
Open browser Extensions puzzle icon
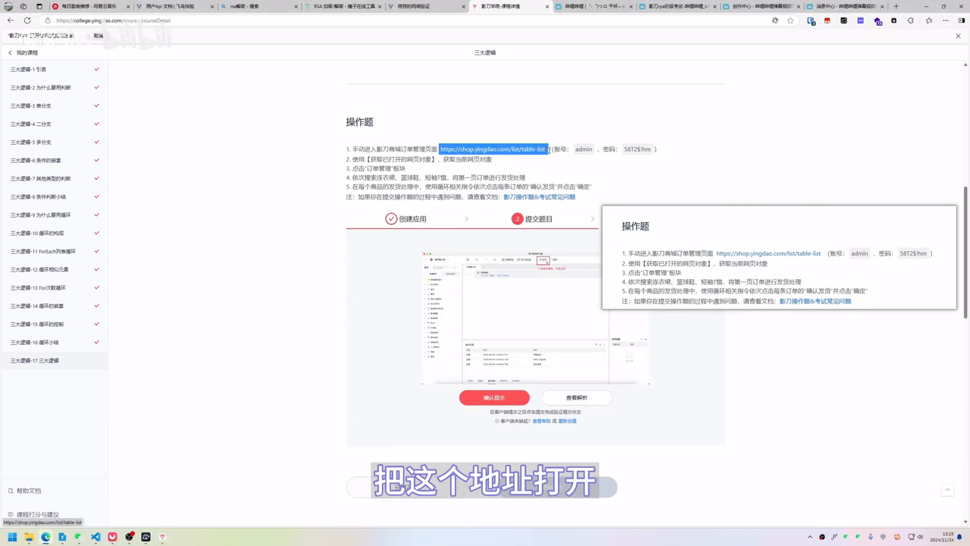(x=912, y=20)
